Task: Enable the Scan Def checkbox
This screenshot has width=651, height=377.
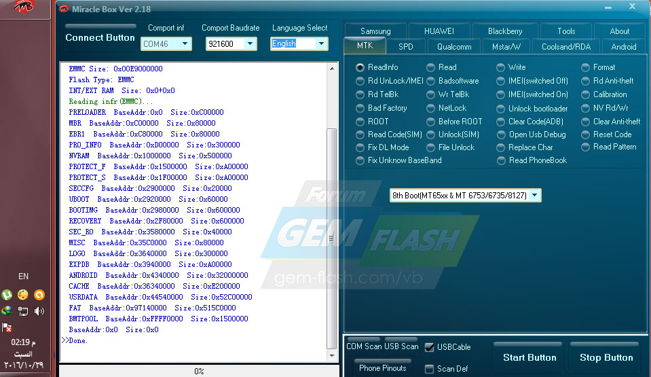Action: point(429,369)
